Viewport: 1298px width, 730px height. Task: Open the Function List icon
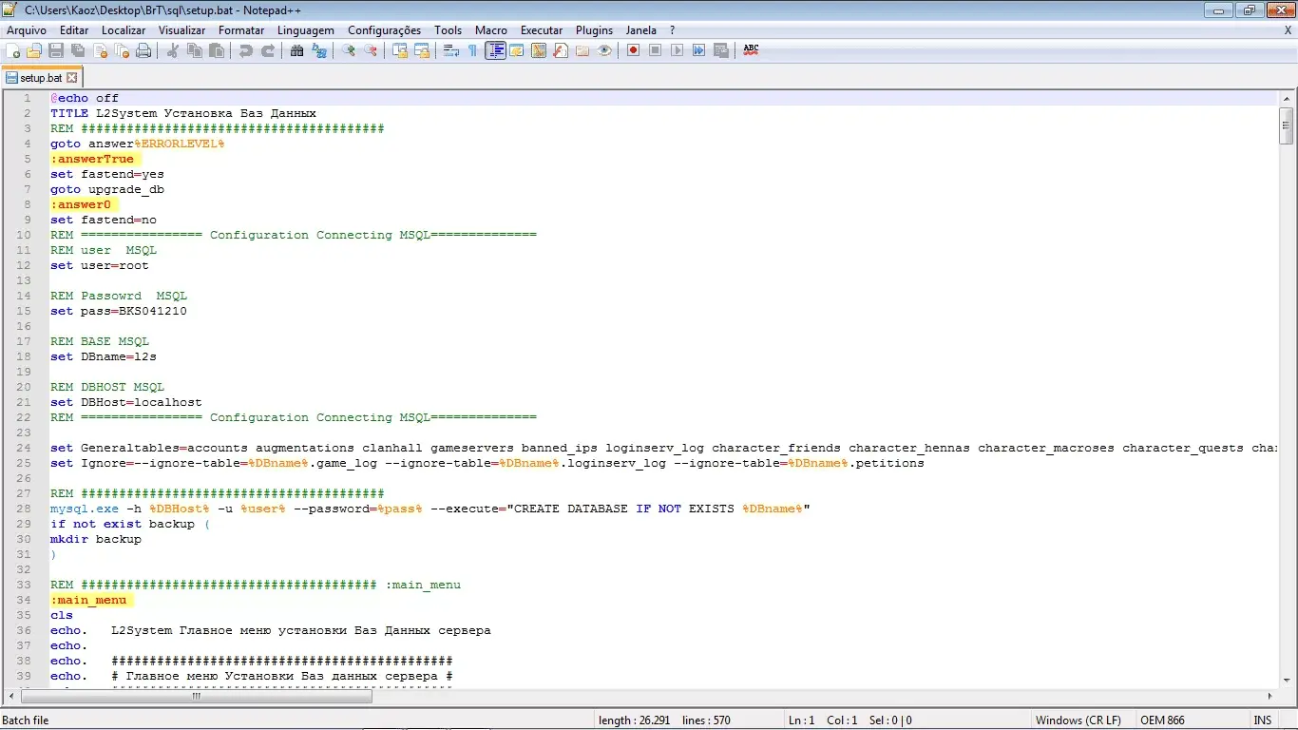(561, 50)
